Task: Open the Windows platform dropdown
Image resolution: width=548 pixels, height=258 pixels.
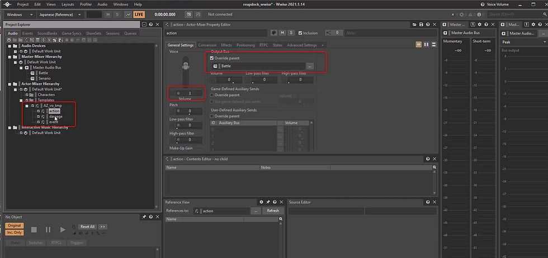Action: pos(20,15)
